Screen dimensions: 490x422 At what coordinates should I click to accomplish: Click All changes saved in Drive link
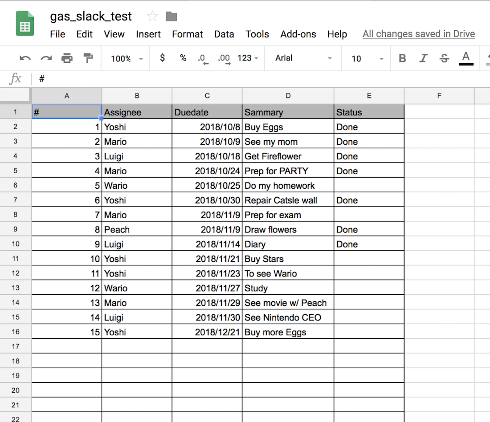pos(419,34)
